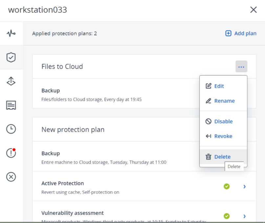Click the Active Protection green status check

(227, 186)
